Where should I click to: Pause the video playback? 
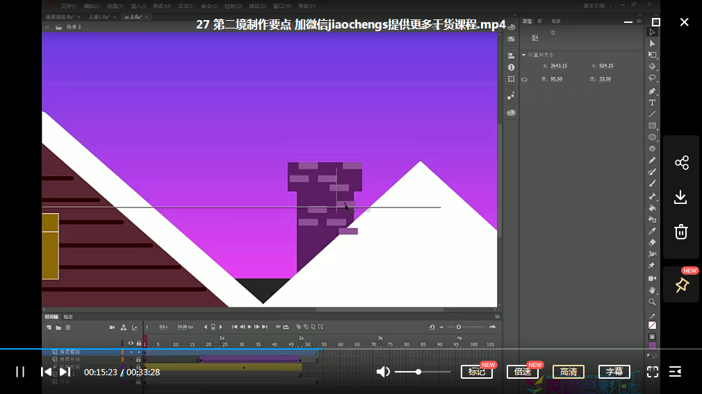tap(20, 372)
